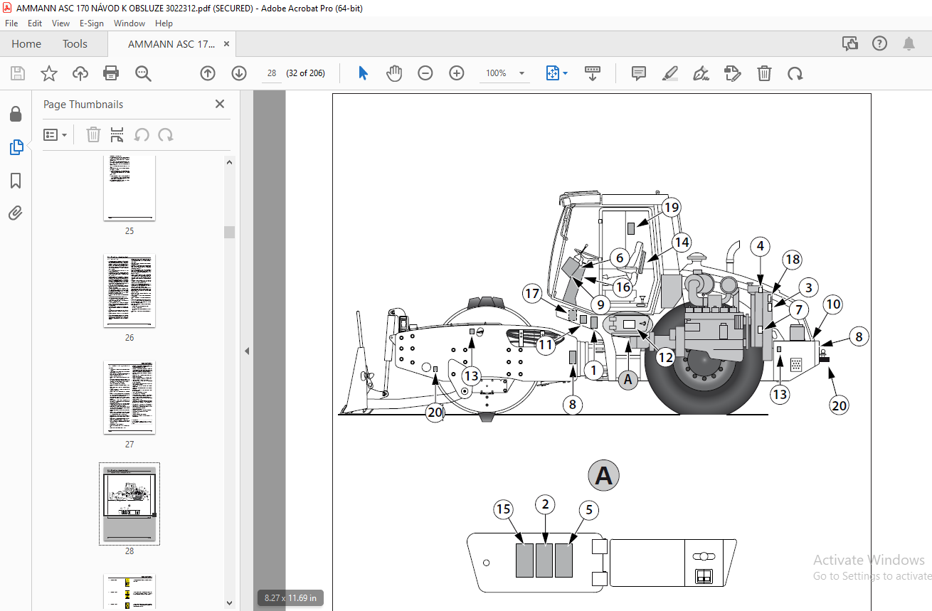The width and height of the screenshot is (932, 611).
Task: Open the Attachments paperclip panel icon
Action: (16, 213)
